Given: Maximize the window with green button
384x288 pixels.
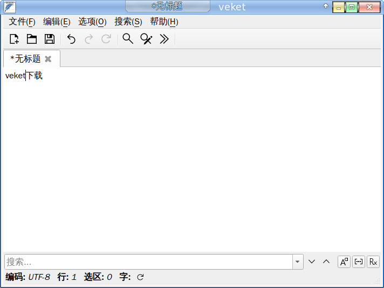Looking at the screenshot, I should pos(352,7).
